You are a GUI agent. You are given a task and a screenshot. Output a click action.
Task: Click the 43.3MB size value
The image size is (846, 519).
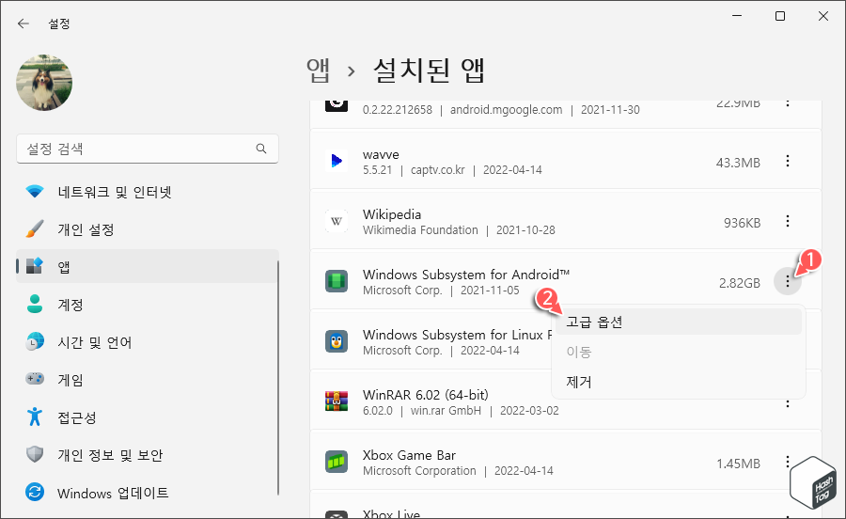click(x=738, y=163)
